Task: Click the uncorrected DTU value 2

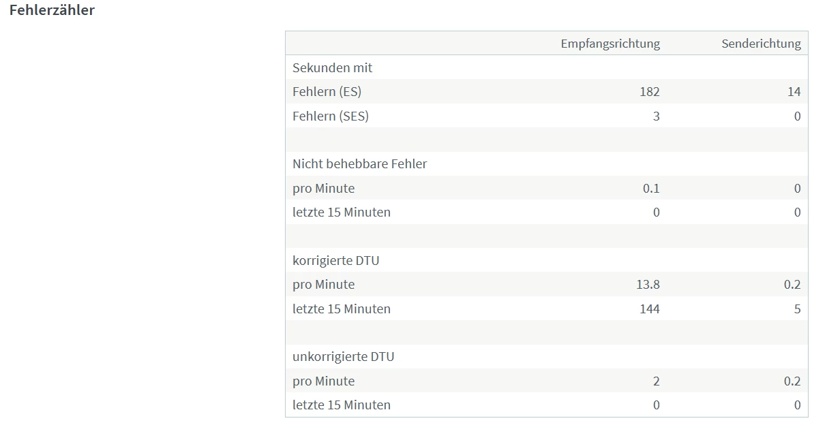Action: point(656,381)
